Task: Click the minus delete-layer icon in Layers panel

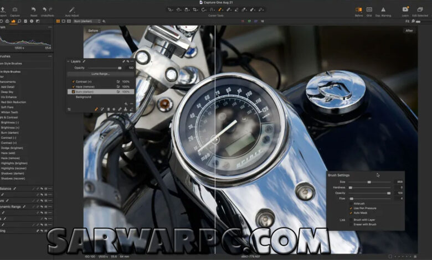Action: (x=131, y=104)
